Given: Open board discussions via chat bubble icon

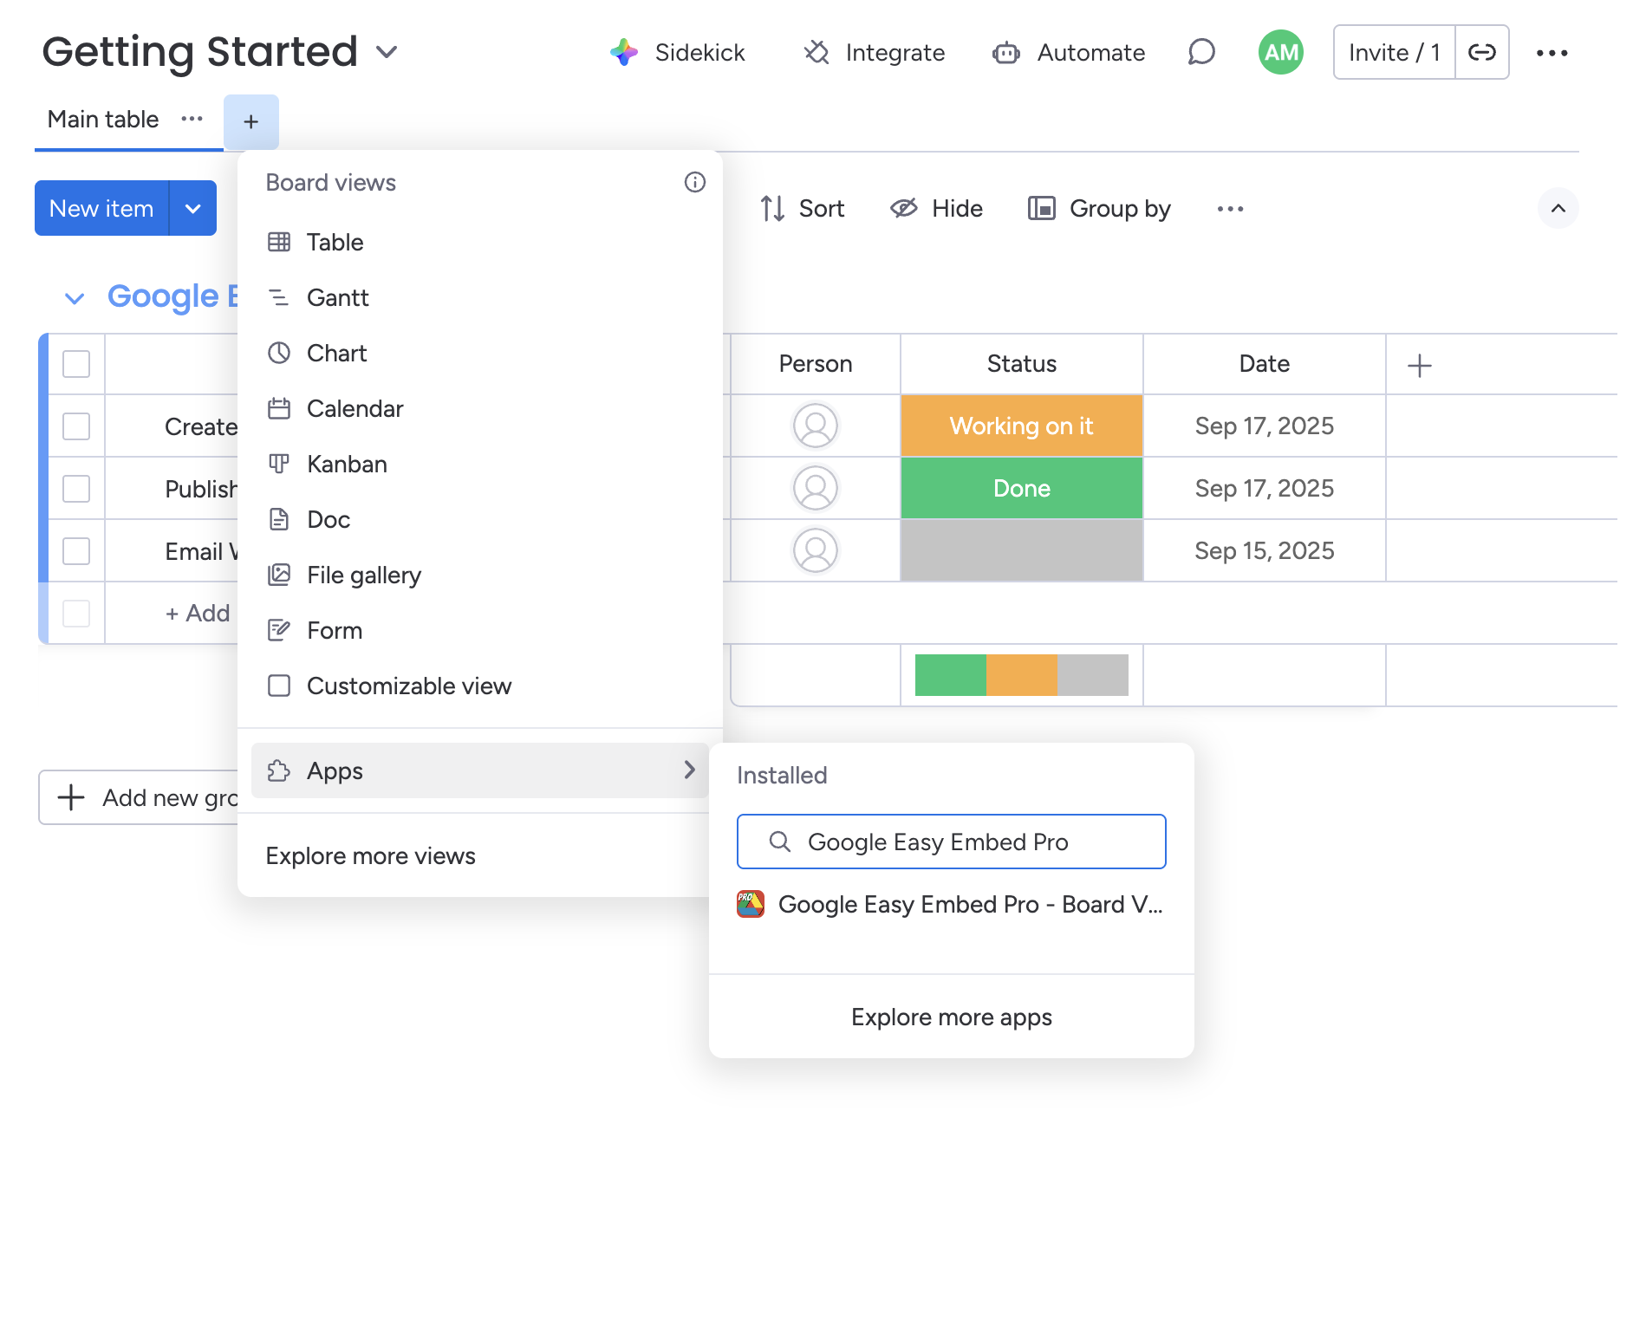Looking at the screenshot, I should tap(1200, 52).
